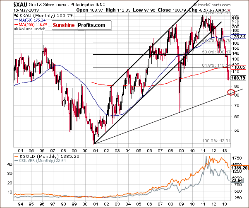Click the 230 tick on XAU price axis
249x208 pixels.
pos(235,17)
